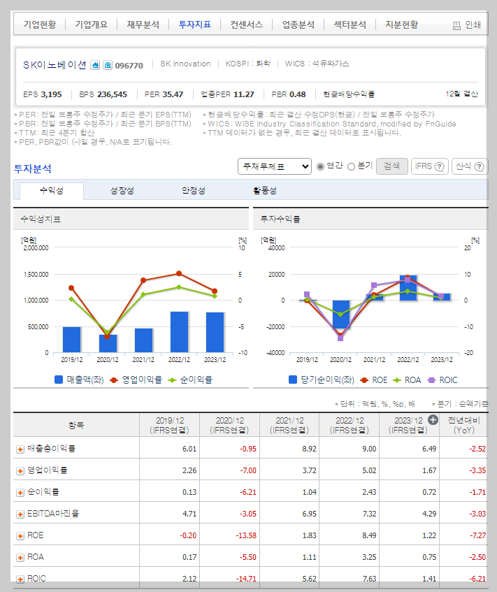Image resolution: width=497 pixels, height=592 pixels.
Task: Expand the 영업이익률 row
Action: click(20, 471)
